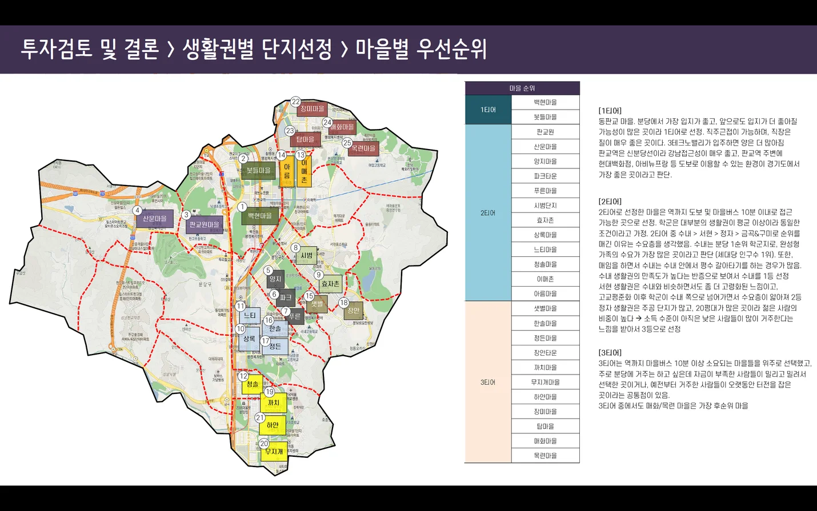This screenshot has height=511, width=817.
Task: Select the 한솔마을 table row
Action: point(546,323)
